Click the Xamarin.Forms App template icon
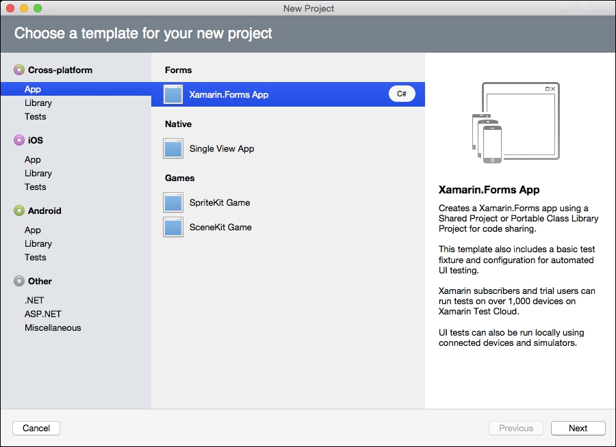616x447 pixels. click(x=173, y=94)
